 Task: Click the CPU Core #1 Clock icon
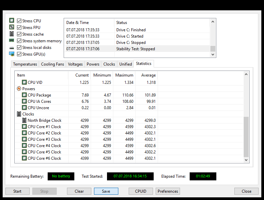[x=24, y=126]
